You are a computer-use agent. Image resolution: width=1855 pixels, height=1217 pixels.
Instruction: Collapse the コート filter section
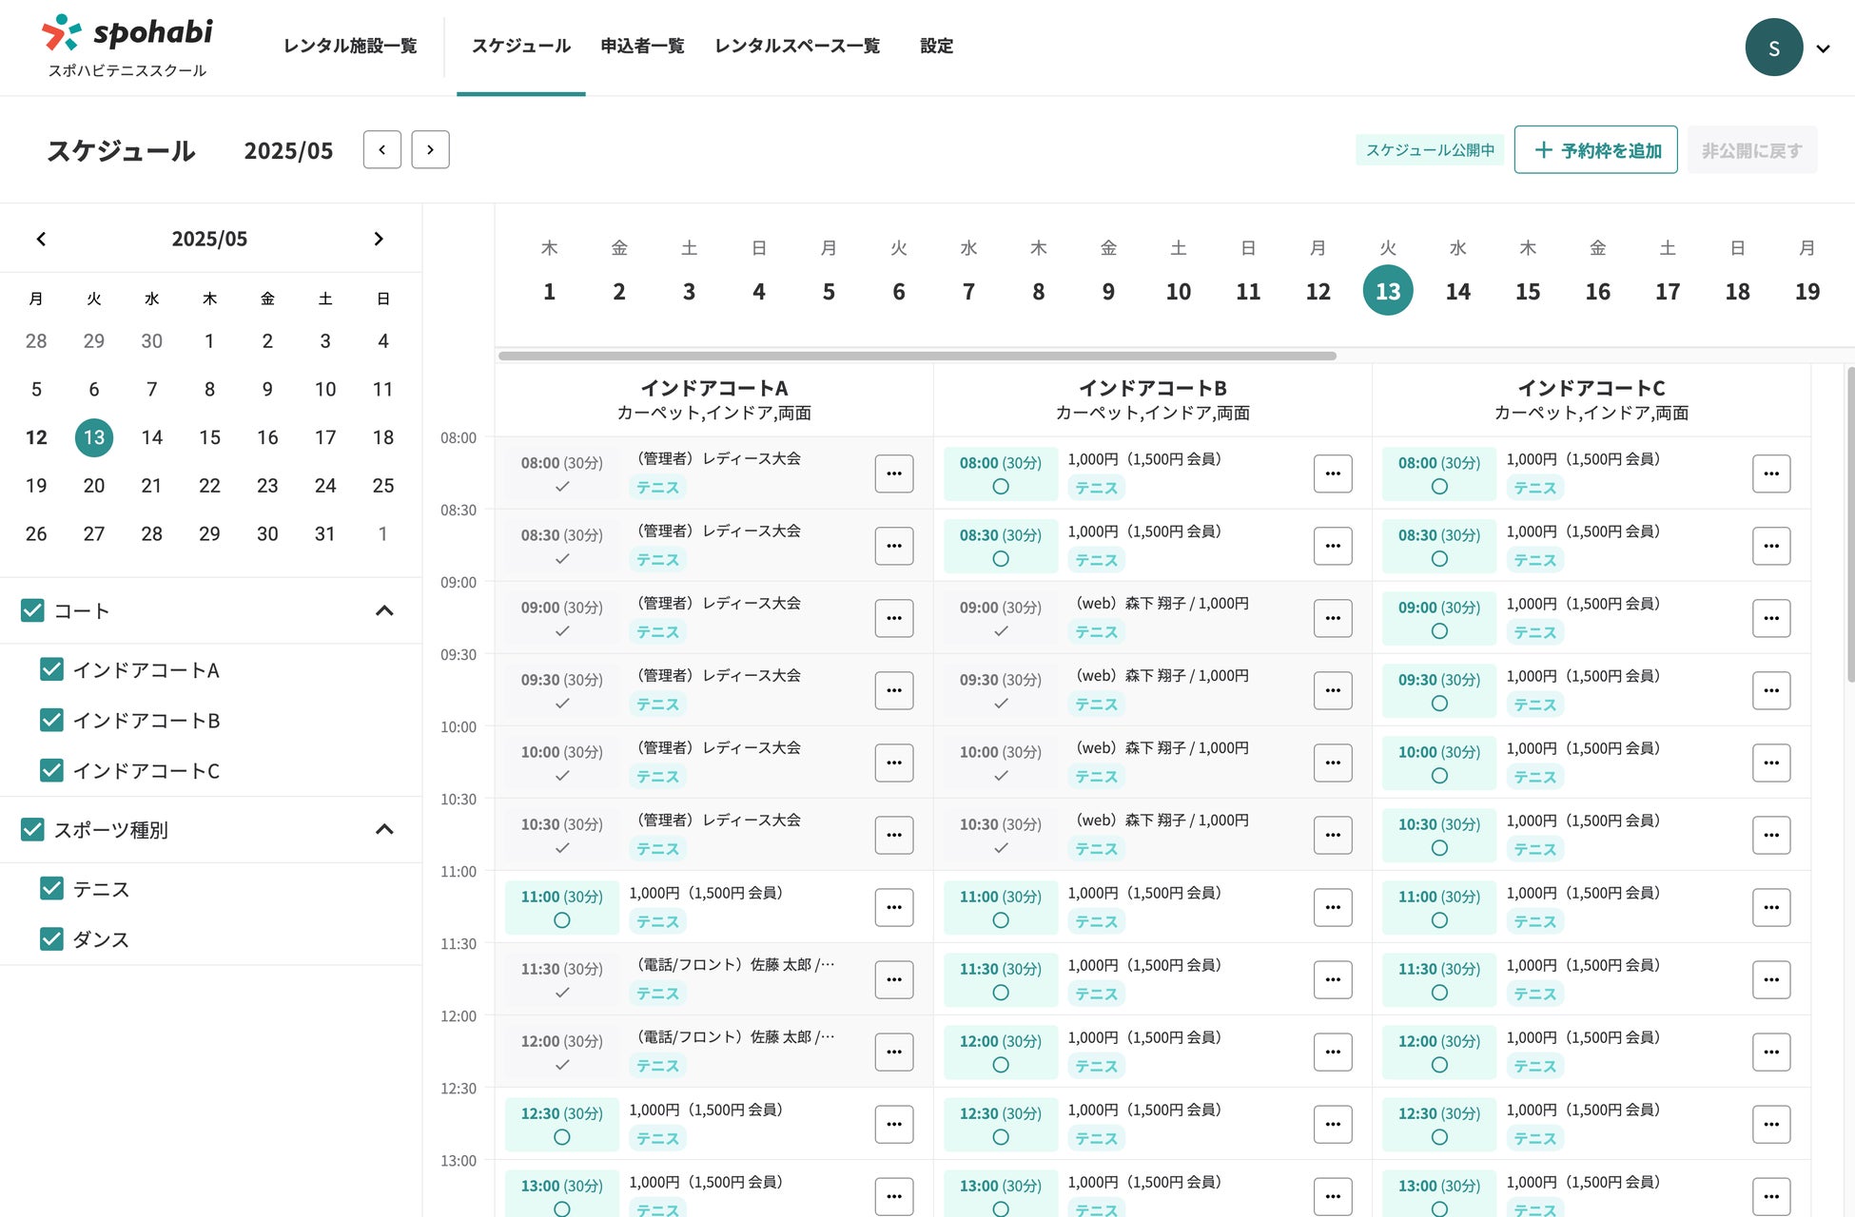(x=384, y=610)
